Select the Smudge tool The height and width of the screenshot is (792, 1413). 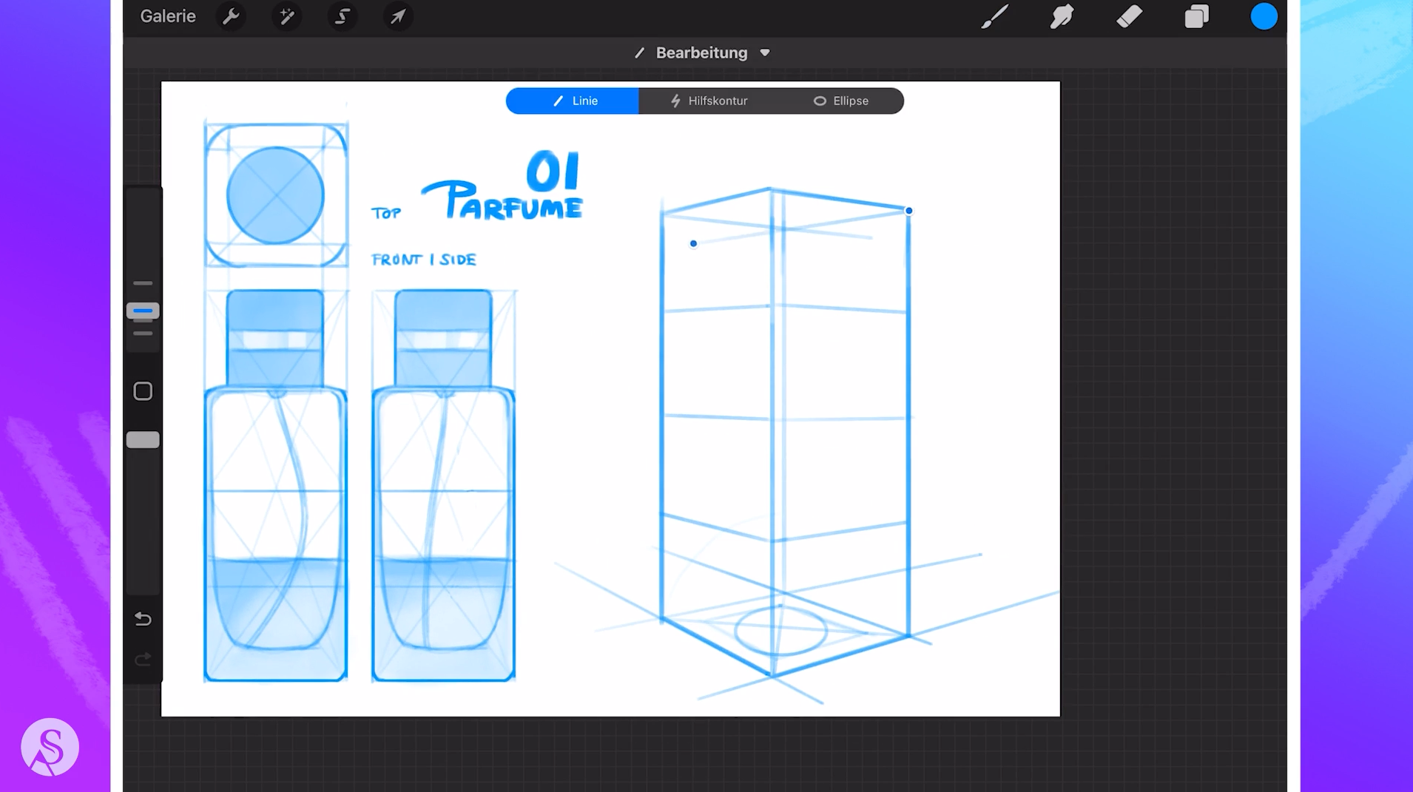click(x=1062, y=16)
